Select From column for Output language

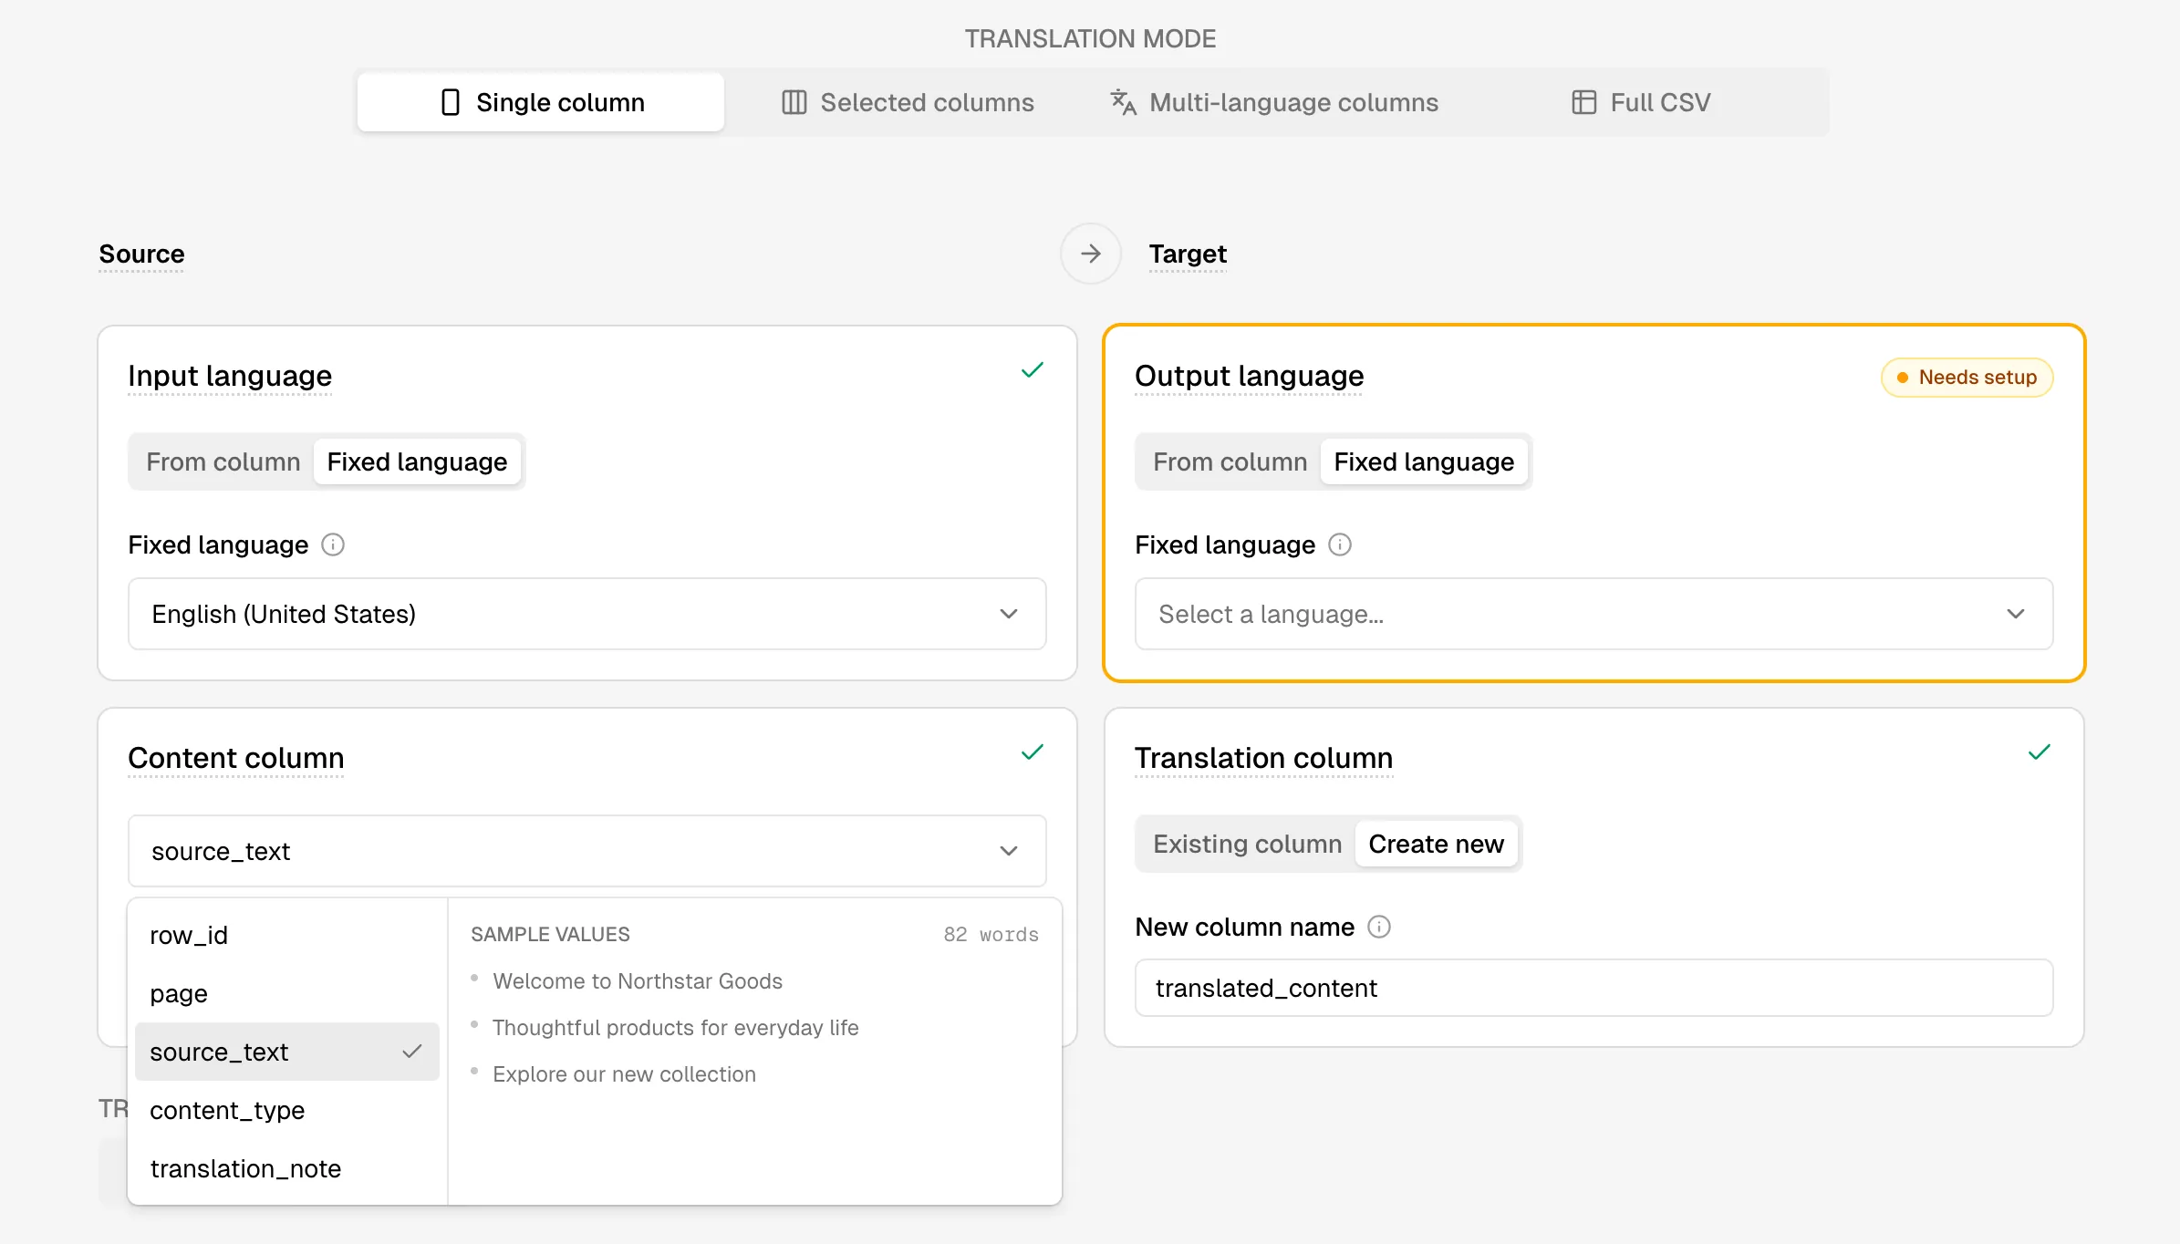(x=1230, y=461)
